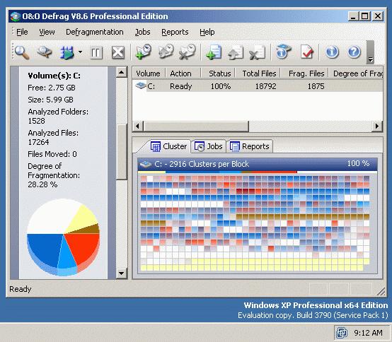Switch to the Jobs tab
The width and height of the screenshot is (392, 342).
point(209,146)
